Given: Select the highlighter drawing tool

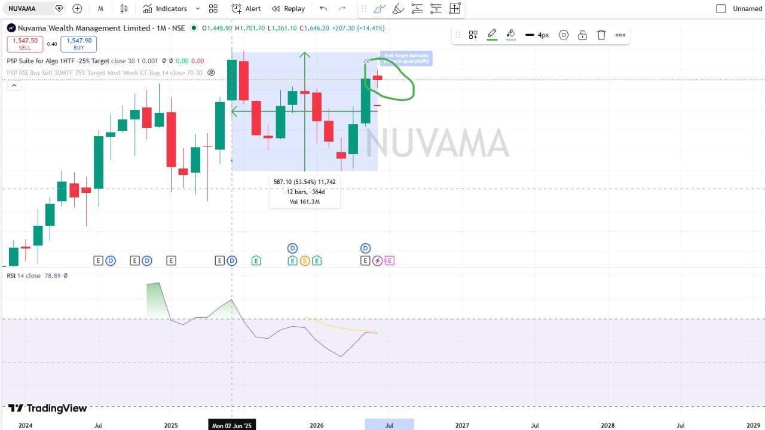Looking at the screenshot, I should [398, 8].
